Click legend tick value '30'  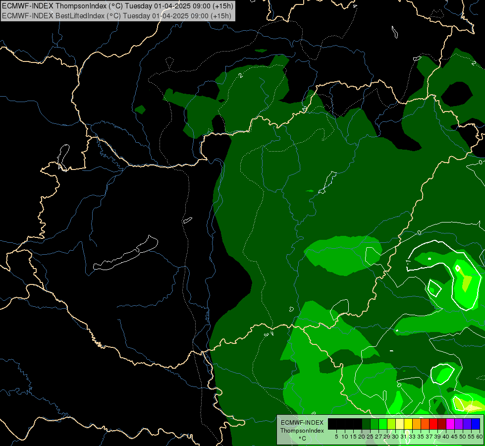click(x=395, y=437)
